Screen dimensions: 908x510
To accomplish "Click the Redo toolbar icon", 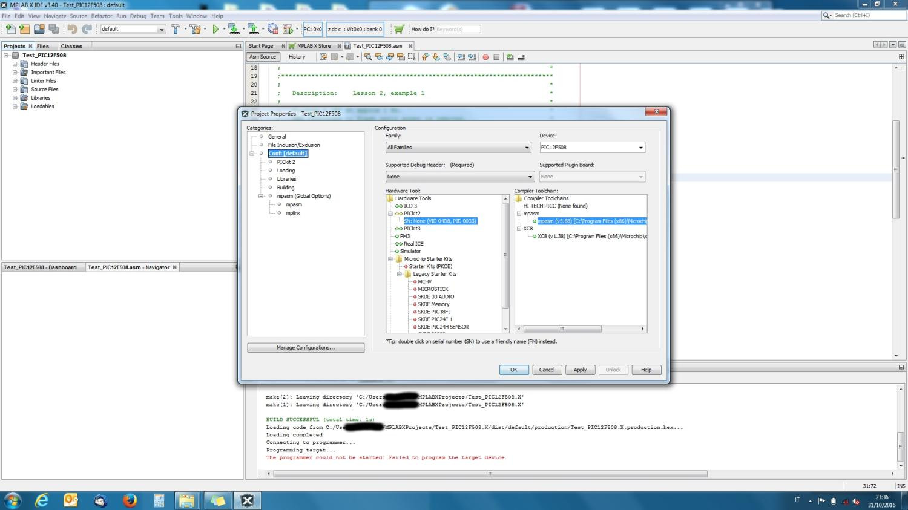I will pyautogui.click(x=87, y=29).
